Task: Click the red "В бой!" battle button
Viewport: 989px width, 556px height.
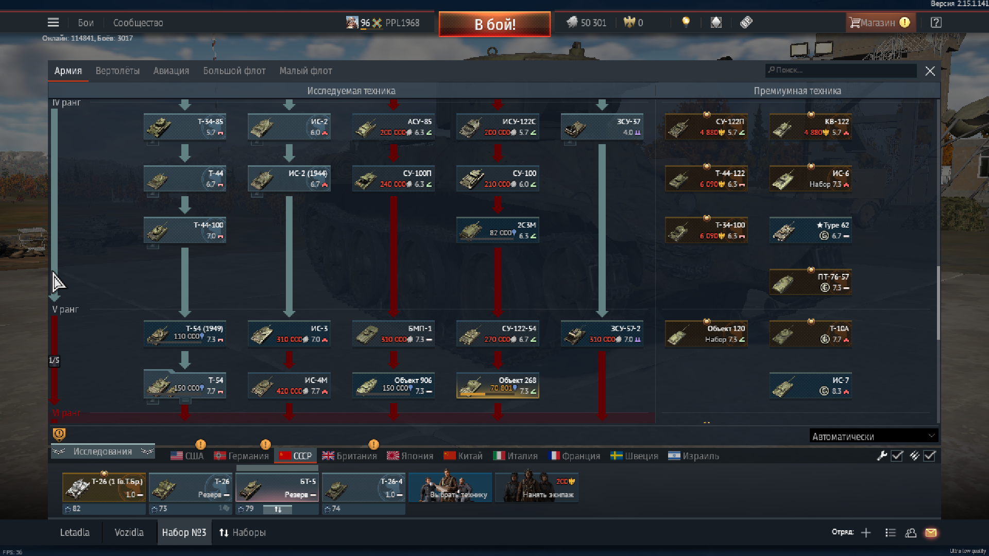Action: [x=494, y=24]
